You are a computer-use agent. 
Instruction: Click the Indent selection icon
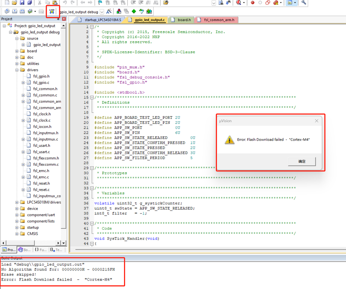coord(133,2)
